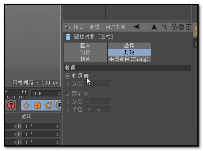Adjust the H rotation stepper arrows

tap(57, 126)
